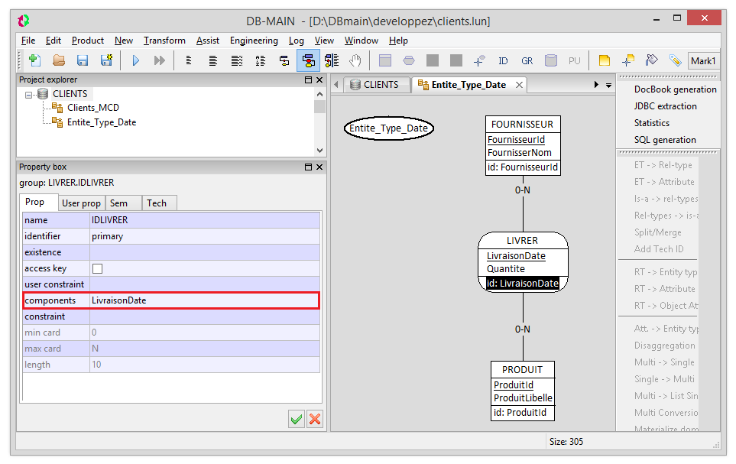
Task: Select the FOURNISSEUR entity title
Action: pos(522,125)
